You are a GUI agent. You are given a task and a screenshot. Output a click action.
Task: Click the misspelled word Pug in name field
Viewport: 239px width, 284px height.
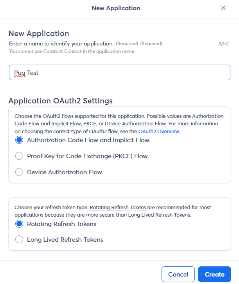coord(19,73)
